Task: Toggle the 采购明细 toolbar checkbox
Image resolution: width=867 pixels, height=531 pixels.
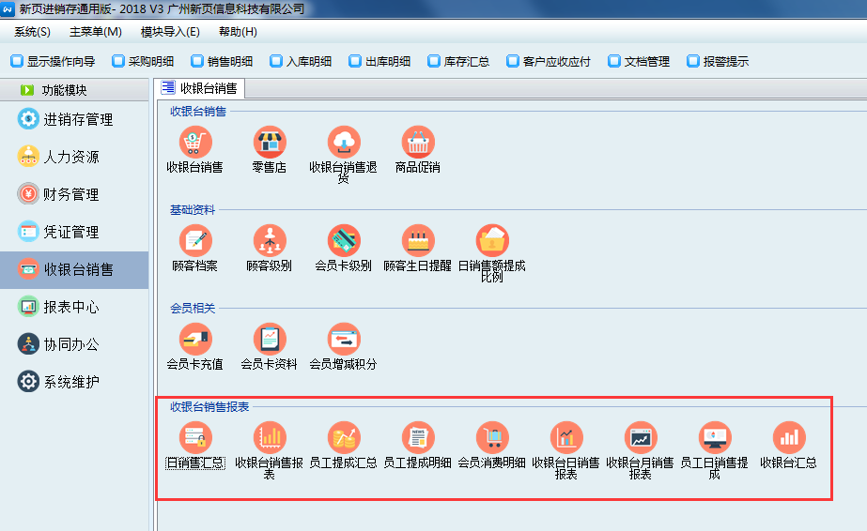Action: tap(118, 62)
